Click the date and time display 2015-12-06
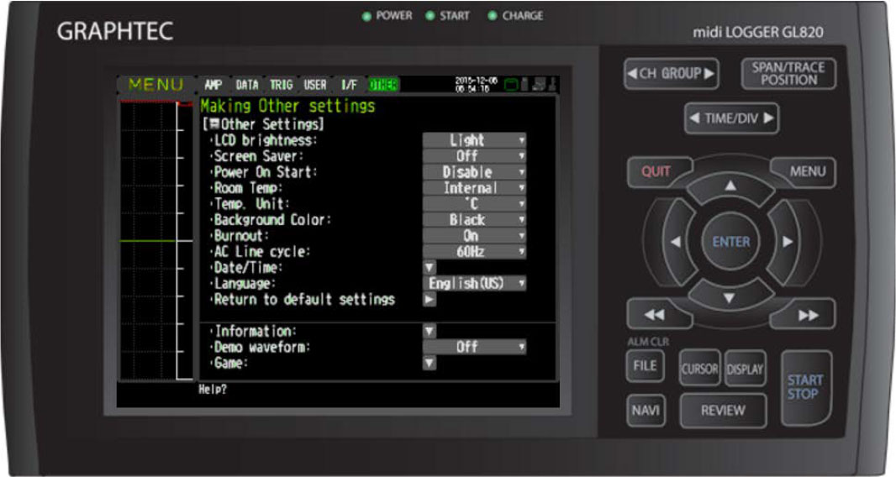 pyautogui.click(x=476, y=85)
